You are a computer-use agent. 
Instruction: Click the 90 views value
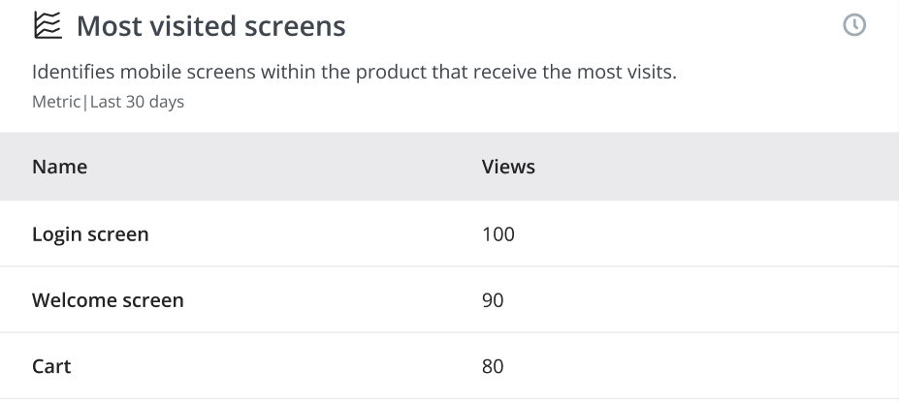tap(493, 300)
